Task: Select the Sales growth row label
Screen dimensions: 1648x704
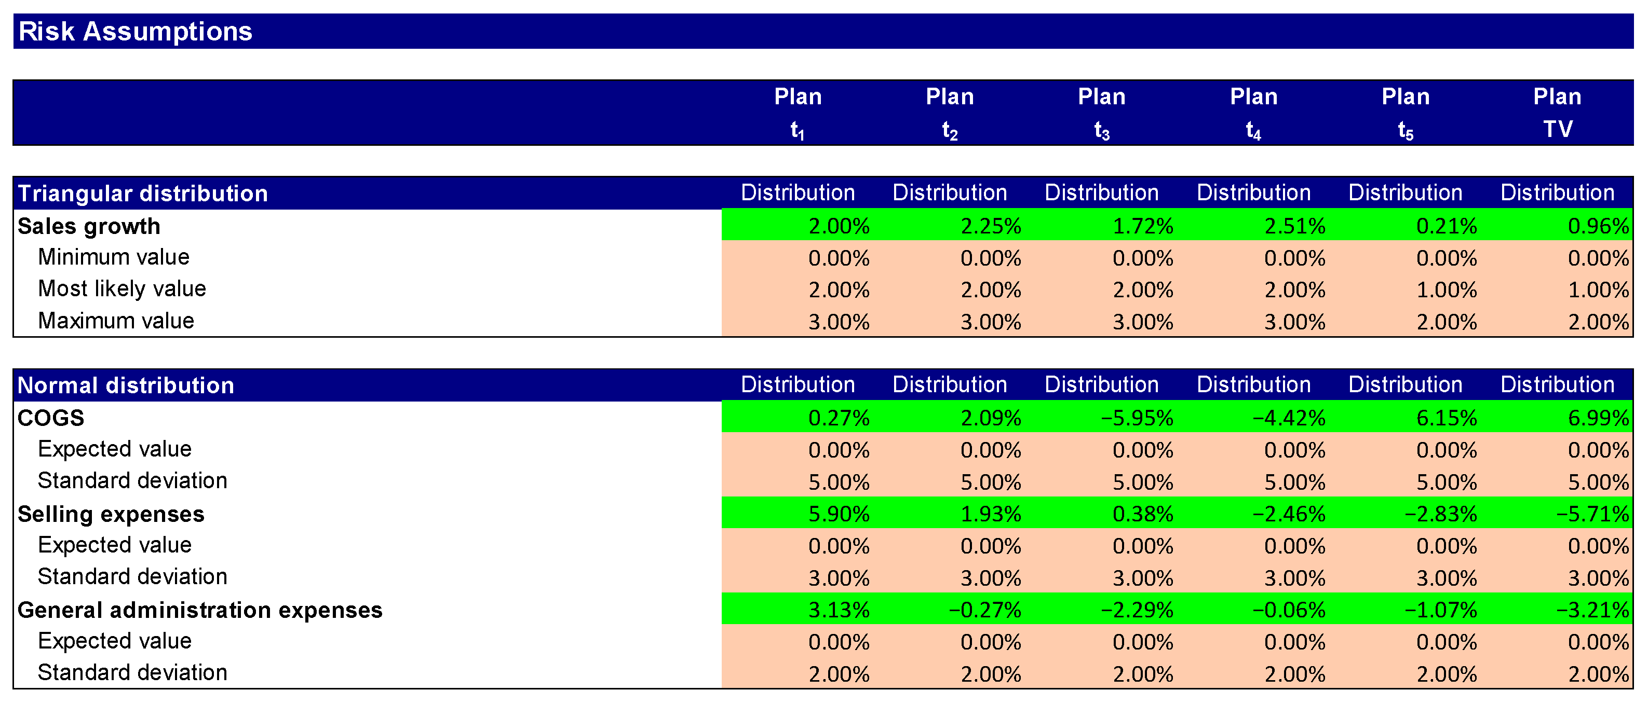Action: 89,226
